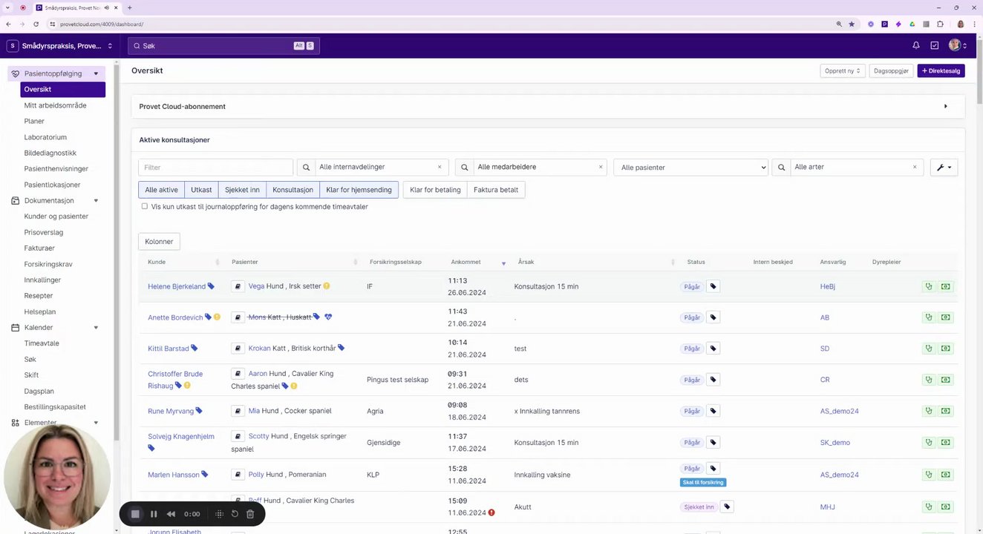Click status tag icon beside Sjekket inn status
Screen dimensions: 983x534
click(x=727, y=507)
